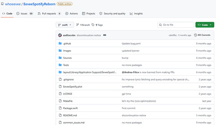
Task: Open the Update bug.yaml commit message
Action: pos(131,44)
